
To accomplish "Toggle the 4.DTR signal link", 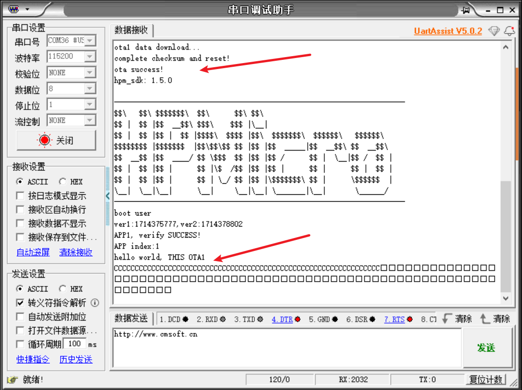I will tap(282, 319).
